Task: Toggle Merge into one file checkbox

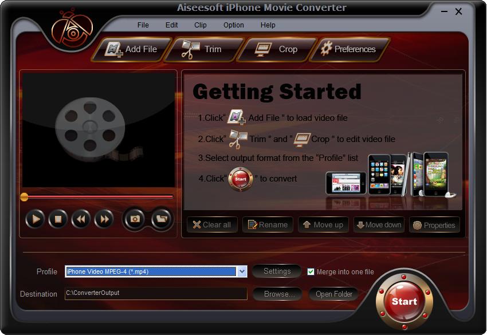Action: (311, 272)
